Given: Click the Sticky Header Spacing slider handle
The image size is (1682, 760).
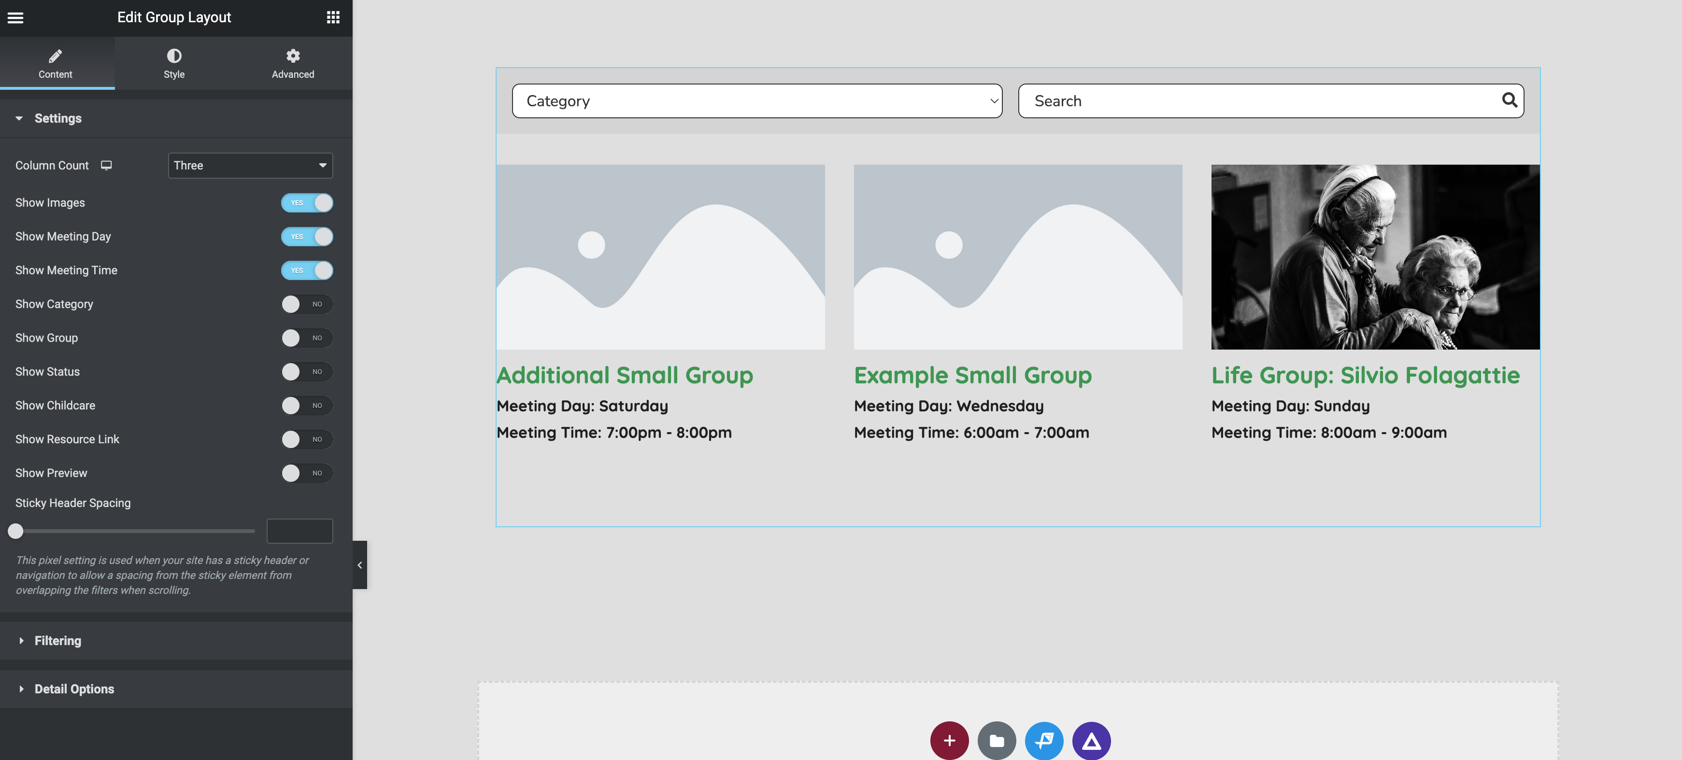Looking at the screenshot, I should pyautogui.click(x=15, y=531).
